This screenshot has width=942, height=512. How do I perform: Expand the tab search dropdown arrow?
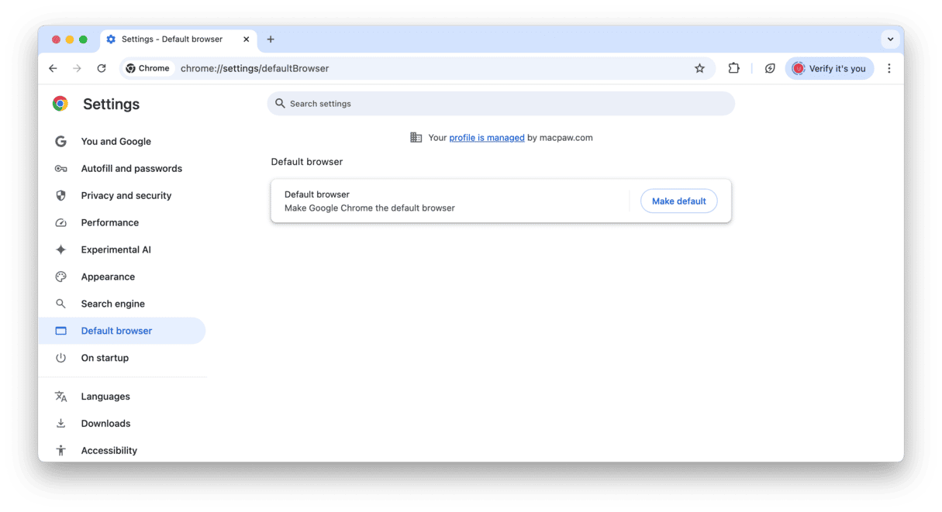(x=890, y=40)
